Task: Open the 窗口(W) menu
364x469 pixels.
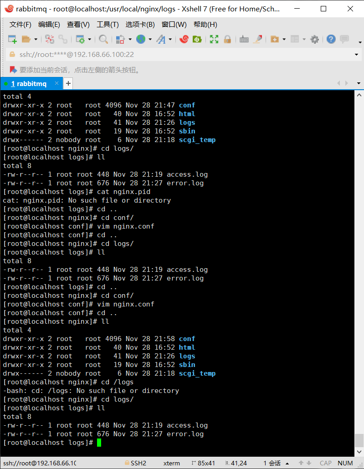Action: [x=174, y=25]
